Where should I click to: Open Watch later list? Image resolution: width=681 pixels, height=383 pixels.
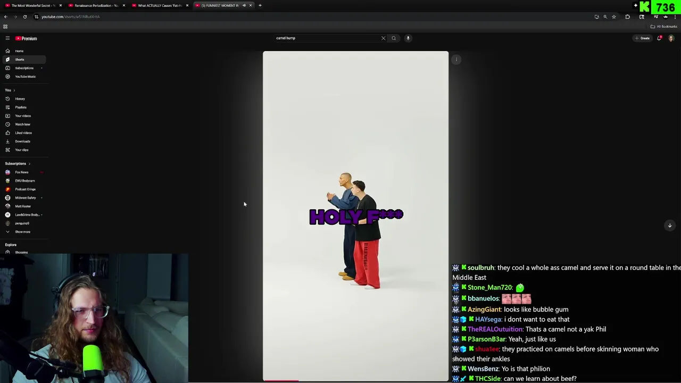[23, 124]
